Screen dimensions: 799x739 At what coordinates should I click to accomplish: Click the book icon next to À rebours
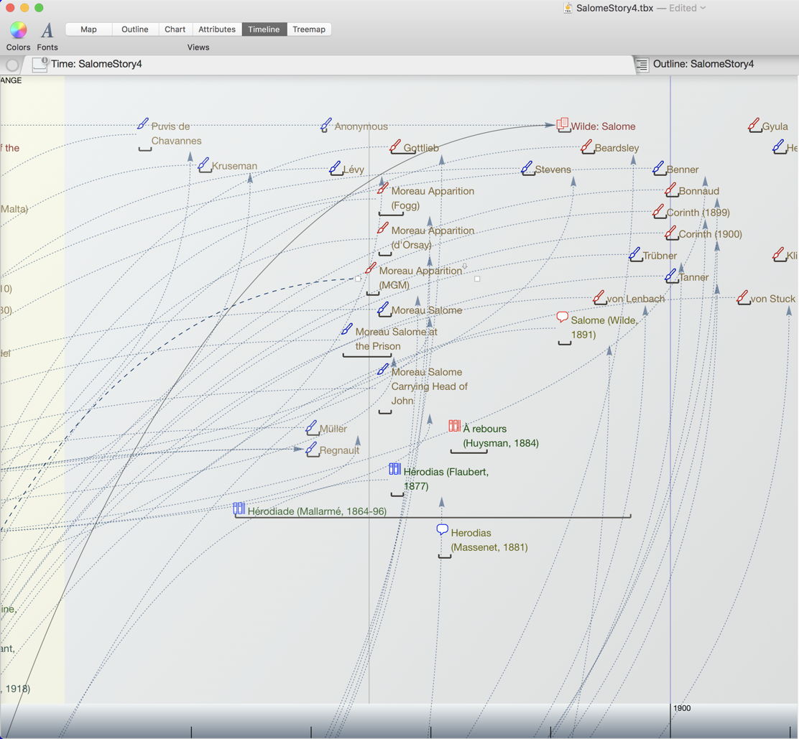pyautogui.click(x=454, y=425)
